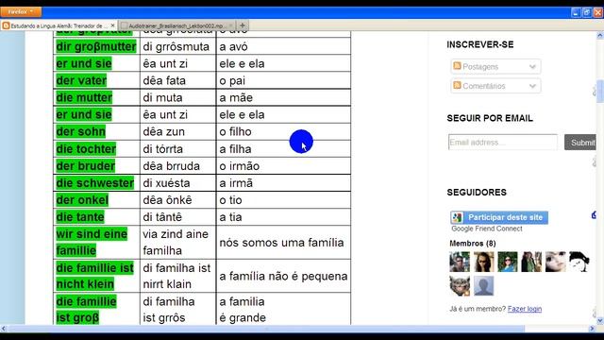
Task: Click the 'die tochter' cell
Action: pos(96,149)
